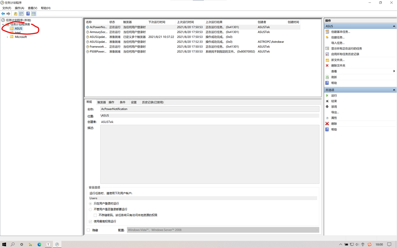
Task: Toggle the 隐藏 checkbox
Action: point(88,230)
